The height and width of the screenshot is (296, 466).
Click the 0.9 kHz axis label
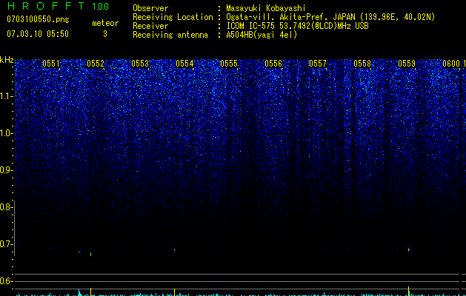pyautogui.click(x=5, y=170)
